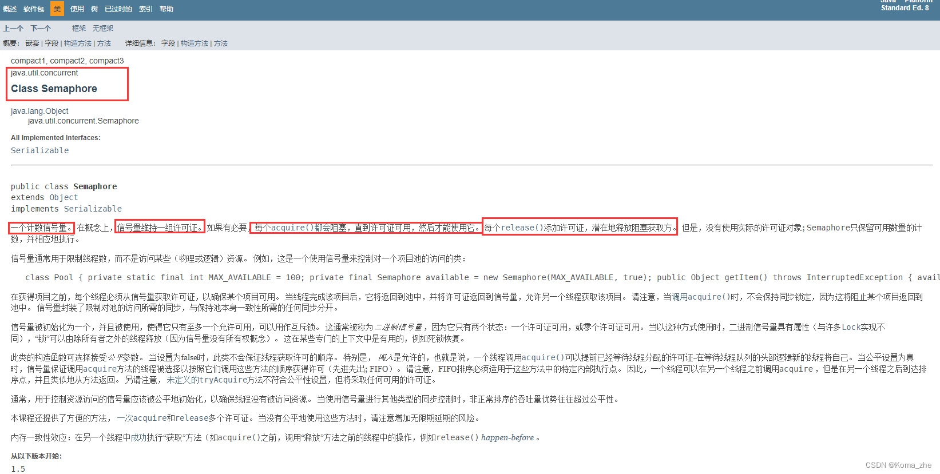Viewport: 940px width, 474px height.
Task: Open the Object link after extends
Action: (x=64, y=197)
